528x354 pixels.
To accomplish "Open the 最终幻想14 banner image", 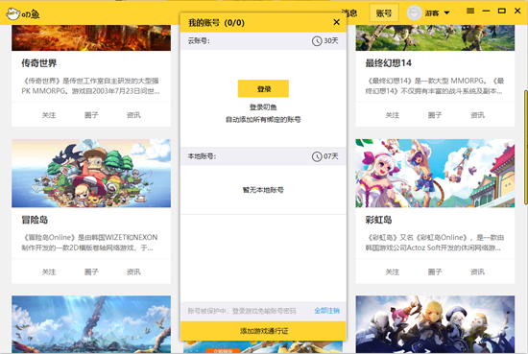I will pos(435,37).
